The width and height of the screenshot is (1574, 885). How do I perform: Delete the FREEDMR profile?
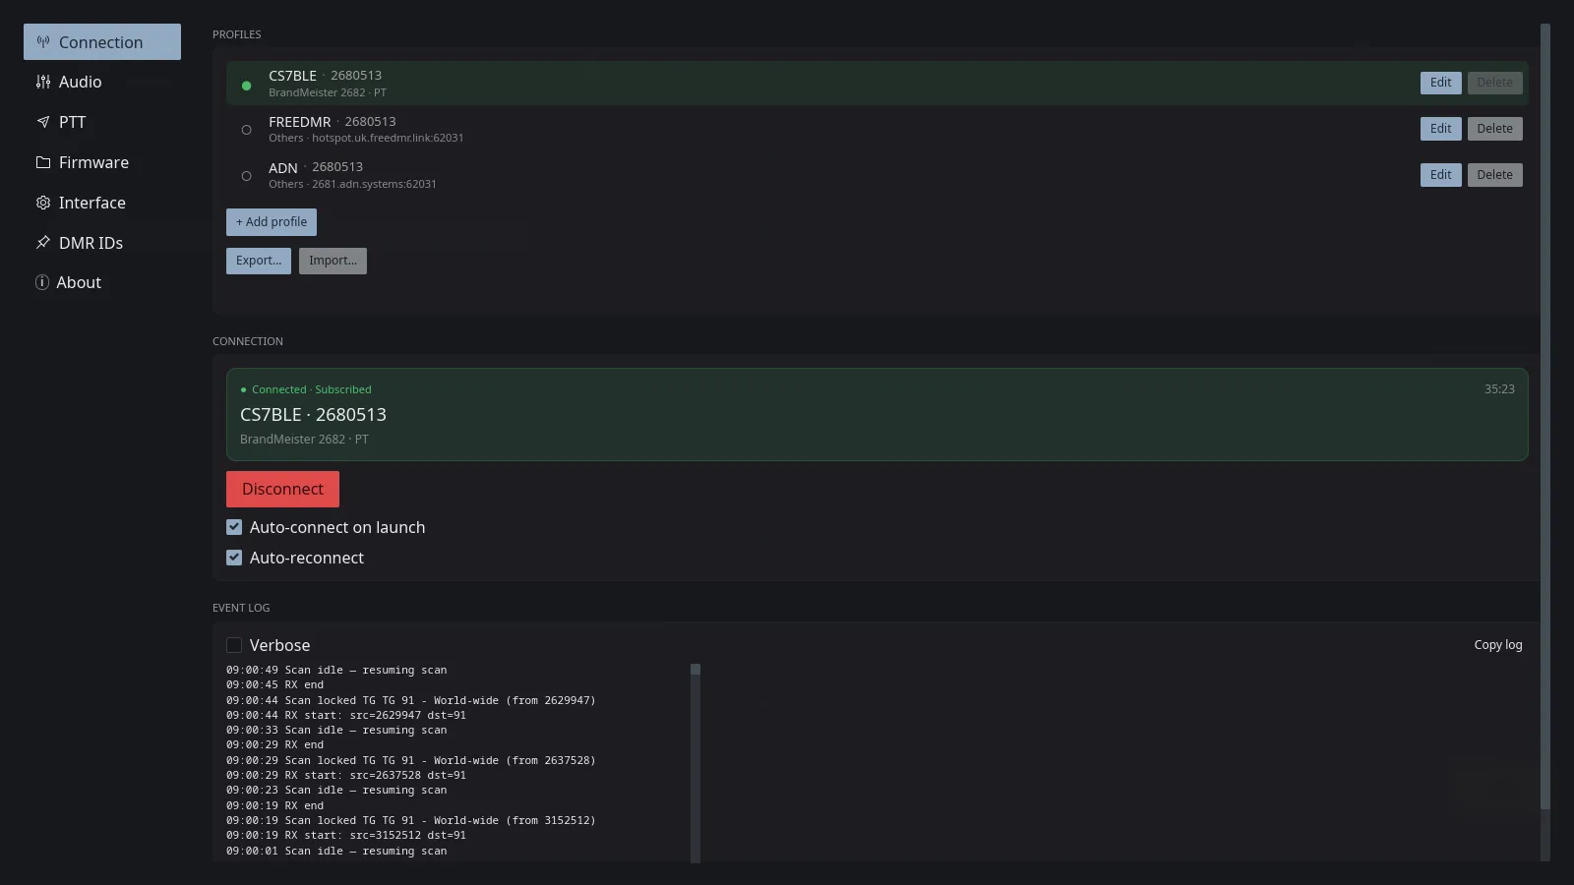(1494, 129)
